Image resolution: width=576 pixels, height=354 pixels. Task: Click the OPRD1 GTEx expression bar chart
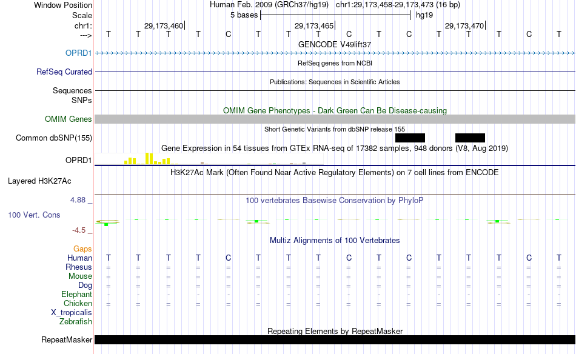(209, 159)
